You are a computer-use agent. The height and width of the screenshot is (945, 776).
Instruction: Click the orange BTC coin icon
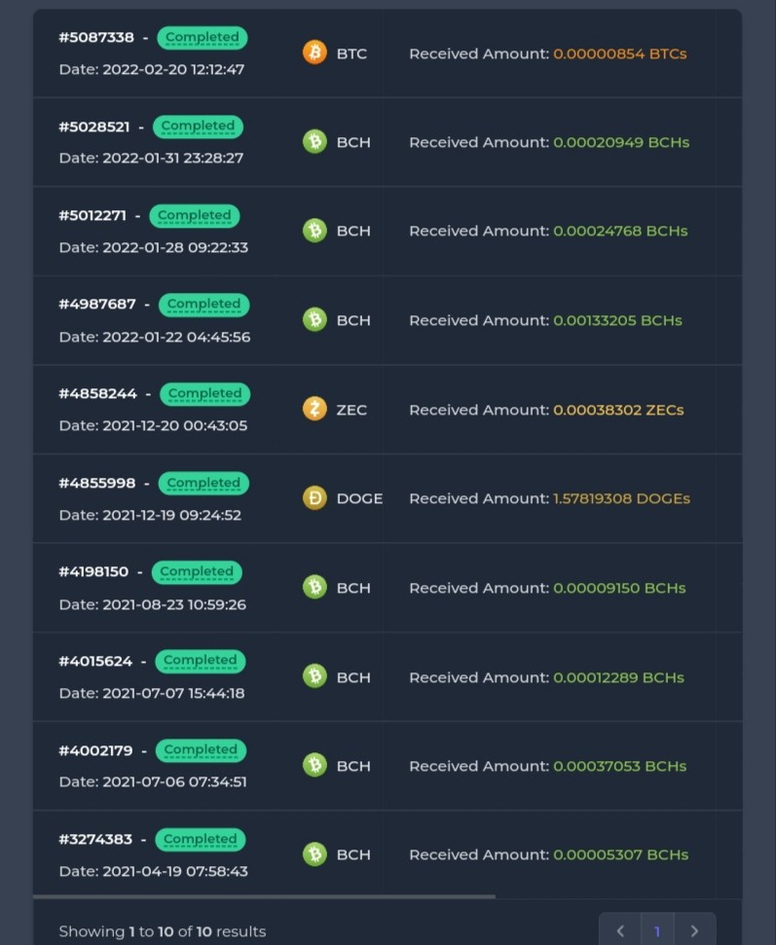[x=314, y=53]
